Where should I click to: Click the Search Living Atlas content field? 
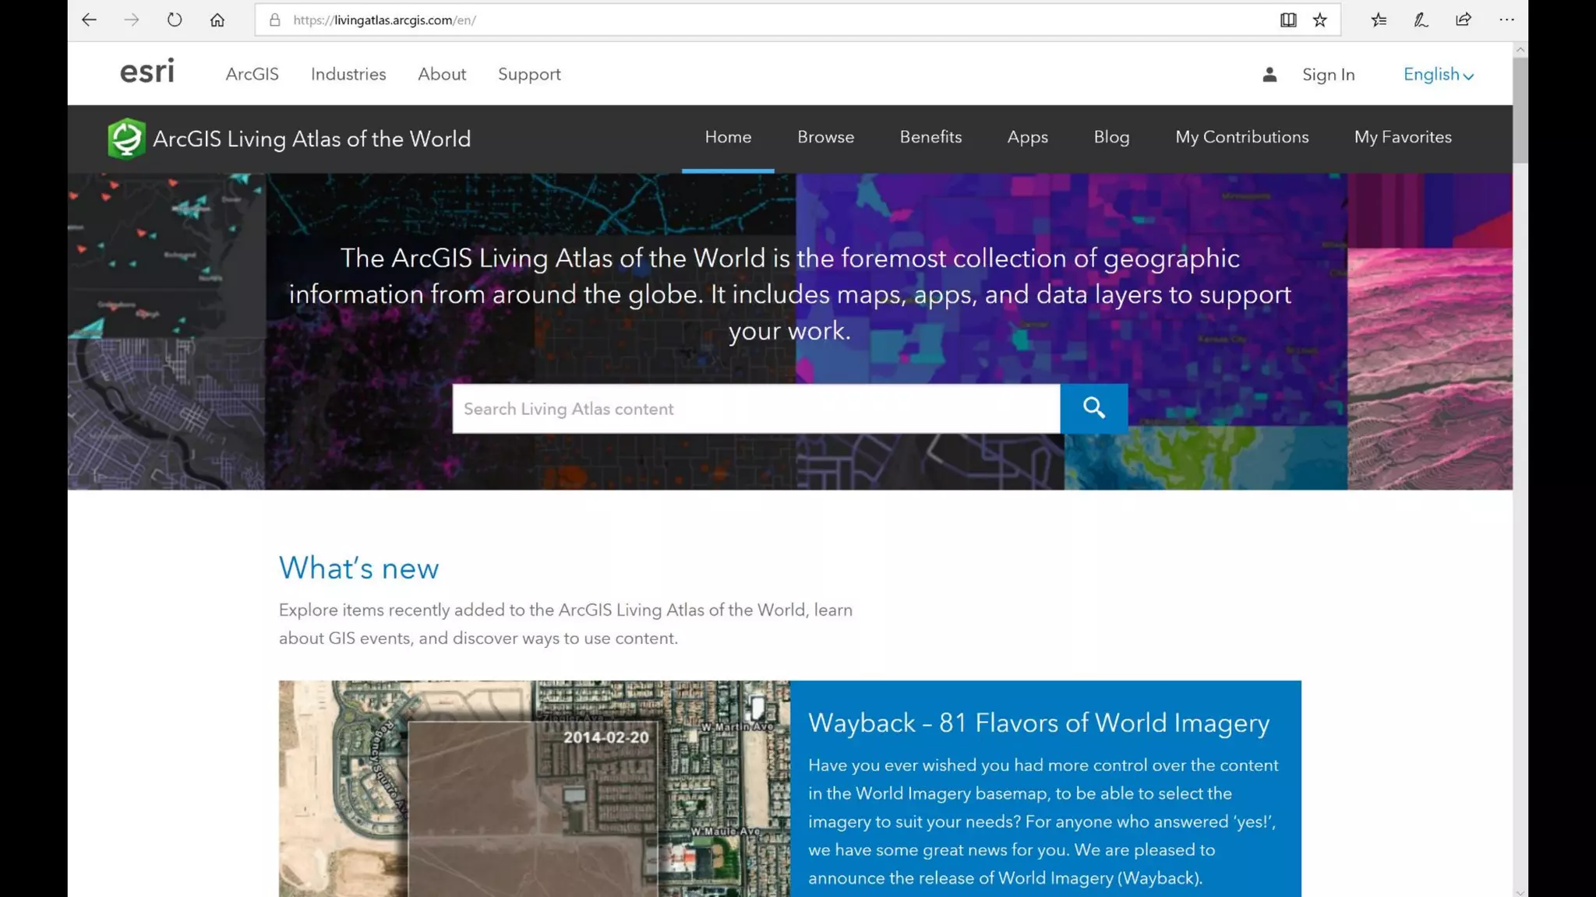(755, 409)
